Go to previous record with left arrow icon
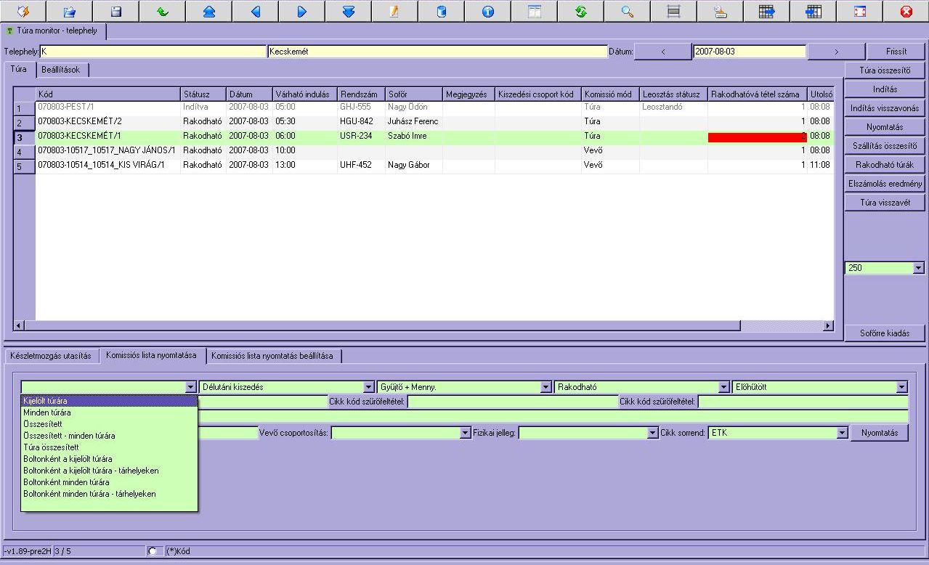 click(255, 11)
